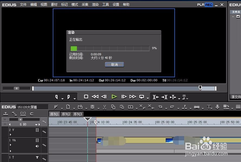The width and height of the screenshot is (241, 162).
Task: Expand the 2 V track triangle
Action: point(11,134)
